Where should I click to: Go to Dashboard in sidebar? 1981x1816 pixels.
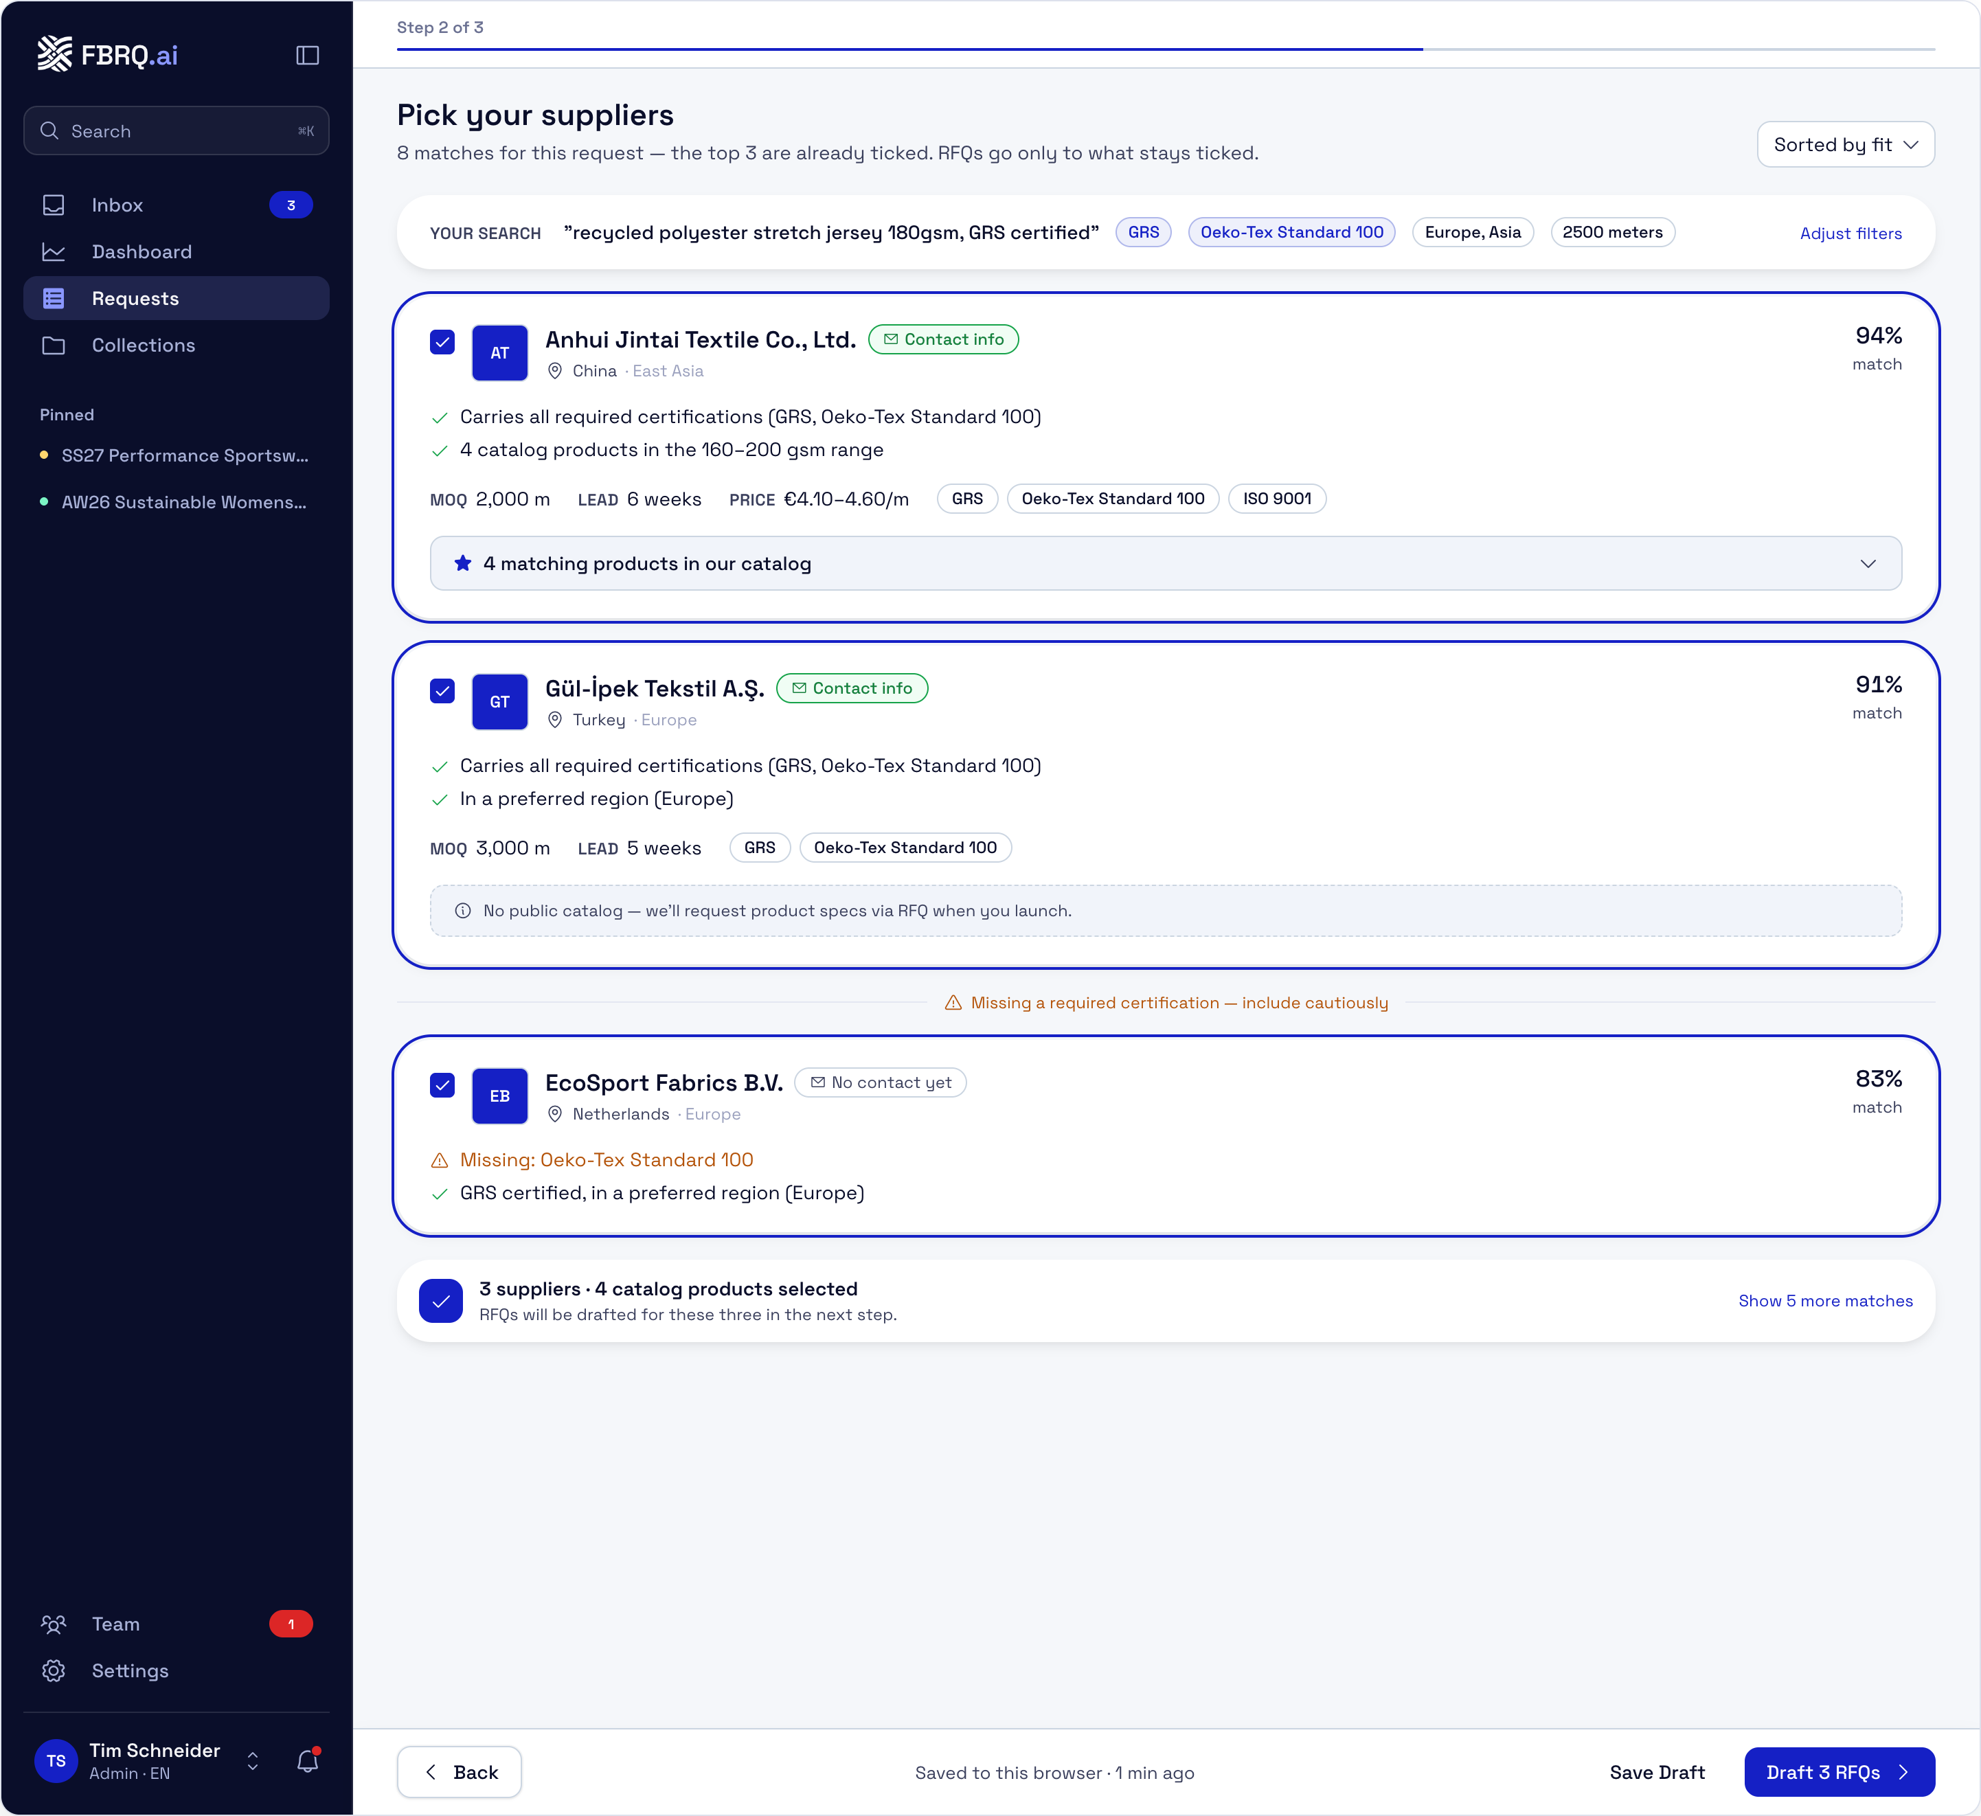(177, 251)
